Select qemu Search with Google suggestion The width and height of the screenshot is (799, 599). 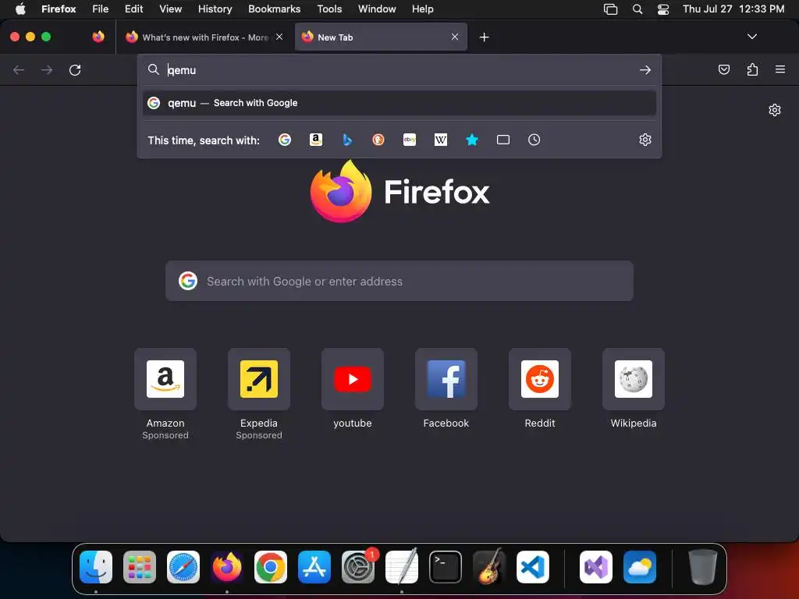(x=399, y=103)
